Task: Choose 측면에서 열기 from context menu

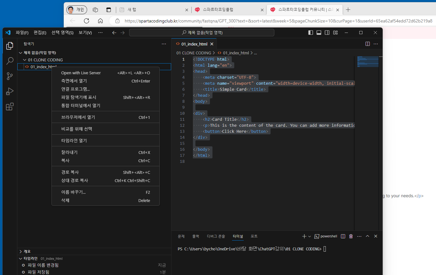Action: click(x=105, y=81)
